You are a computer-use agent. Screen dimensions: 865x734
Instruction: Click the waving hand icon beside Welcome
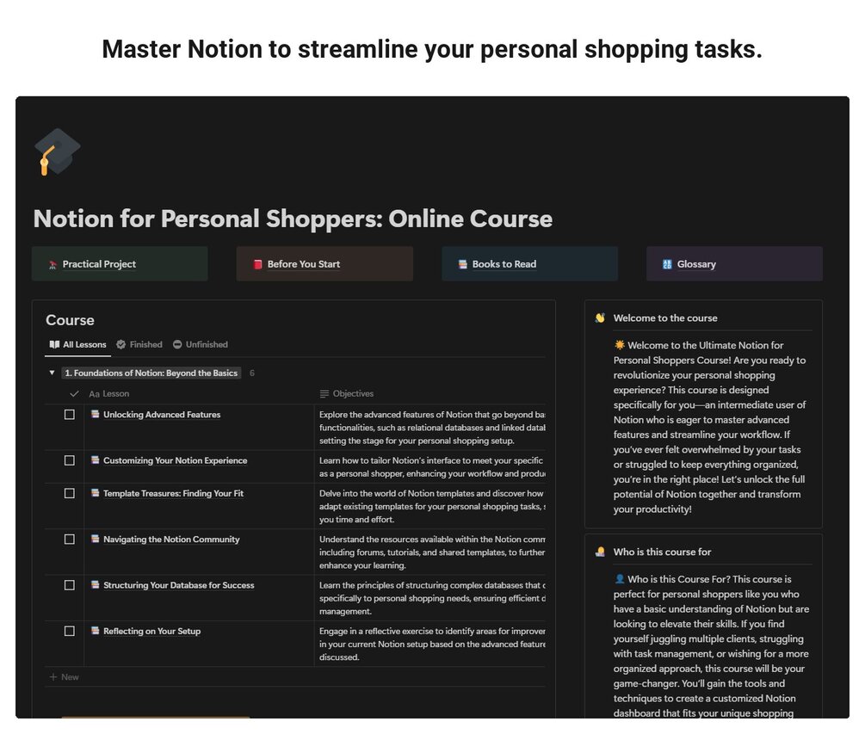(600, 318)
